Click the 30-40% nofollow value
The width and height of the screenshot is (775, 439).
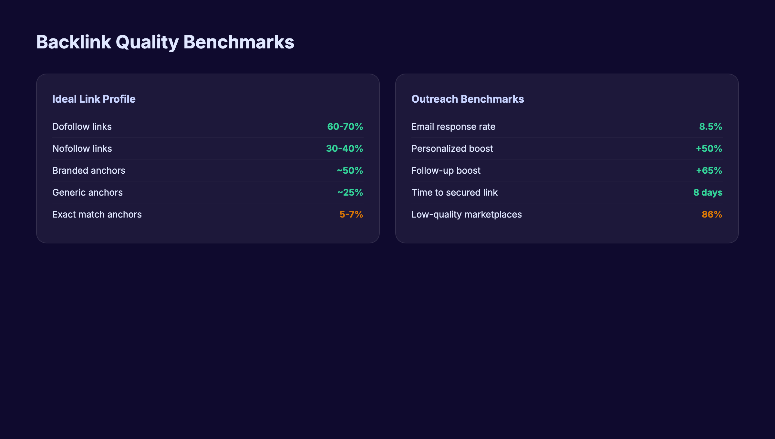point(344,148)
